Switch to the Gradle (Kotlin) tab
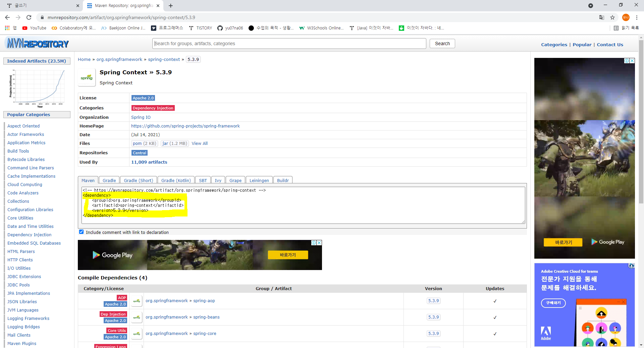 (176, 180)
